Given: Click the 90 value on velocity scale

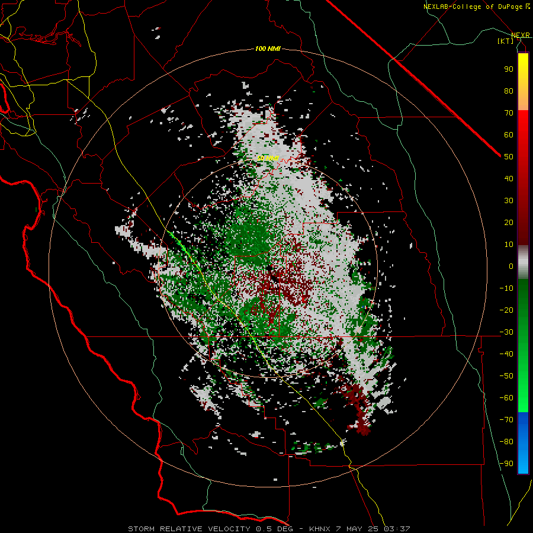Looking at the screenshot, I should point(509,69).
